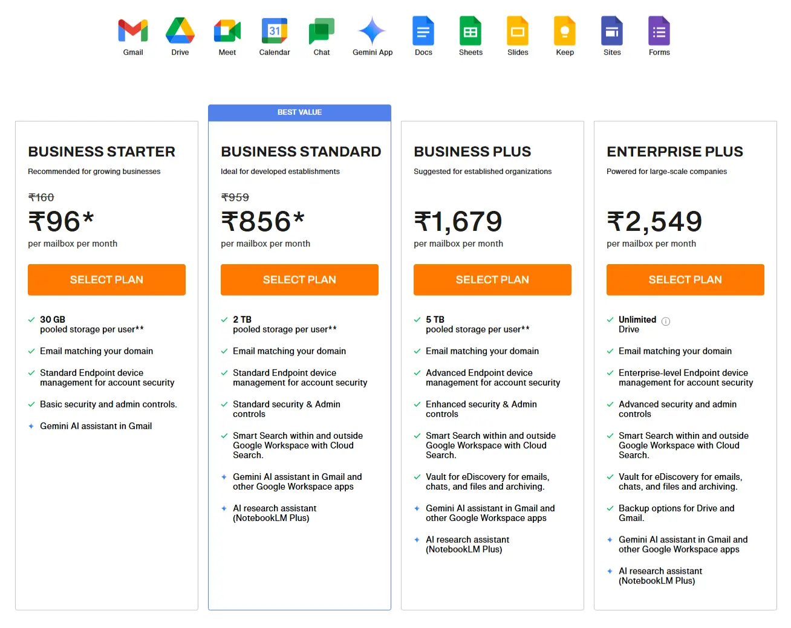Select the Business Plus plan
Image resolution: width=791 pixels, height=628 pixels.
492,280
